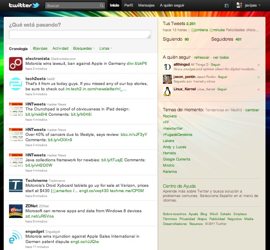
Task: Open the Google Currents trending topic
Action: [x=176, y=159]
